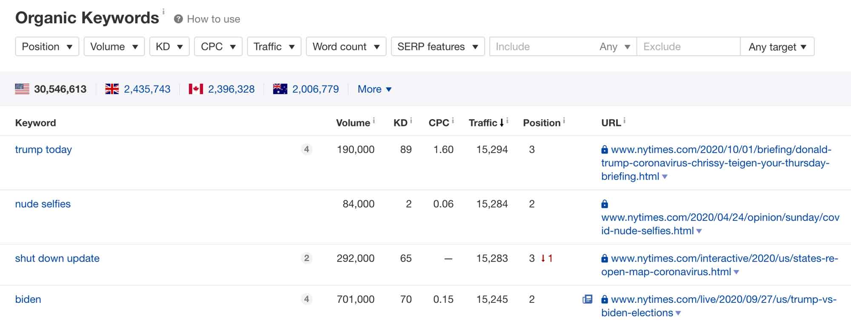Click the lock icon in nude selfies row
The image size is (851, 322).
tap(605, 204)
